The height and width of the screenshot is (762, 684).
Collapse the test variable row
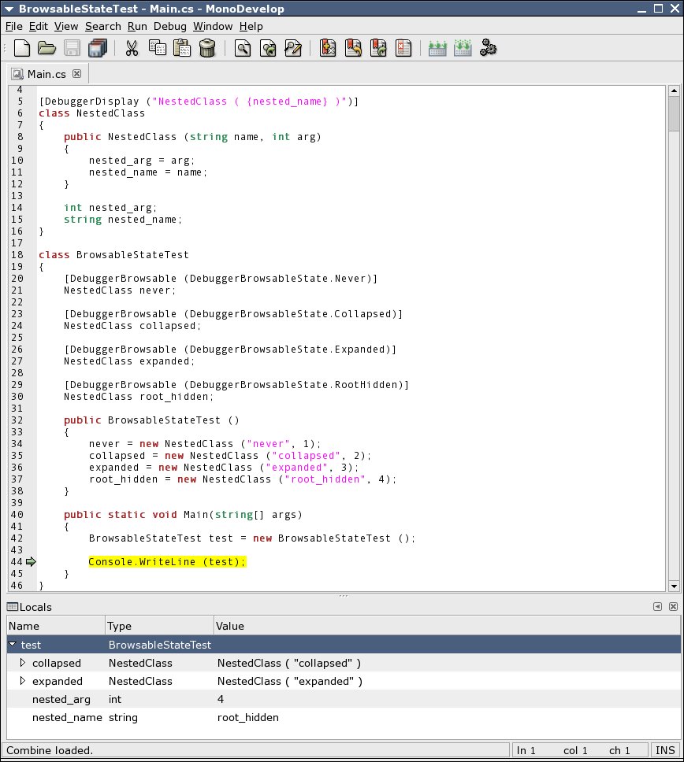(13, 644)
